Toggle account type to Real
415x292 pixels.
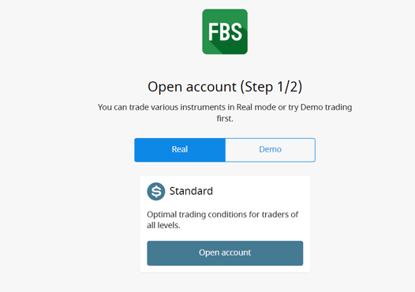click(180, 150)
